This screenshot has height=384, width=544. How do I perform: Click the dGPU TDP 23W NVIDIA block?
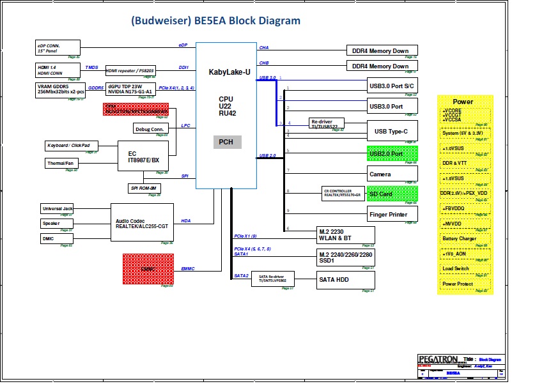tap(130, 89)
